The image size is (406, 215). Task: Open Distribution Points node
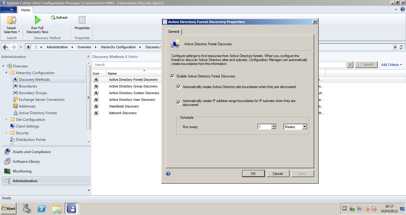[x=31, y=140]
